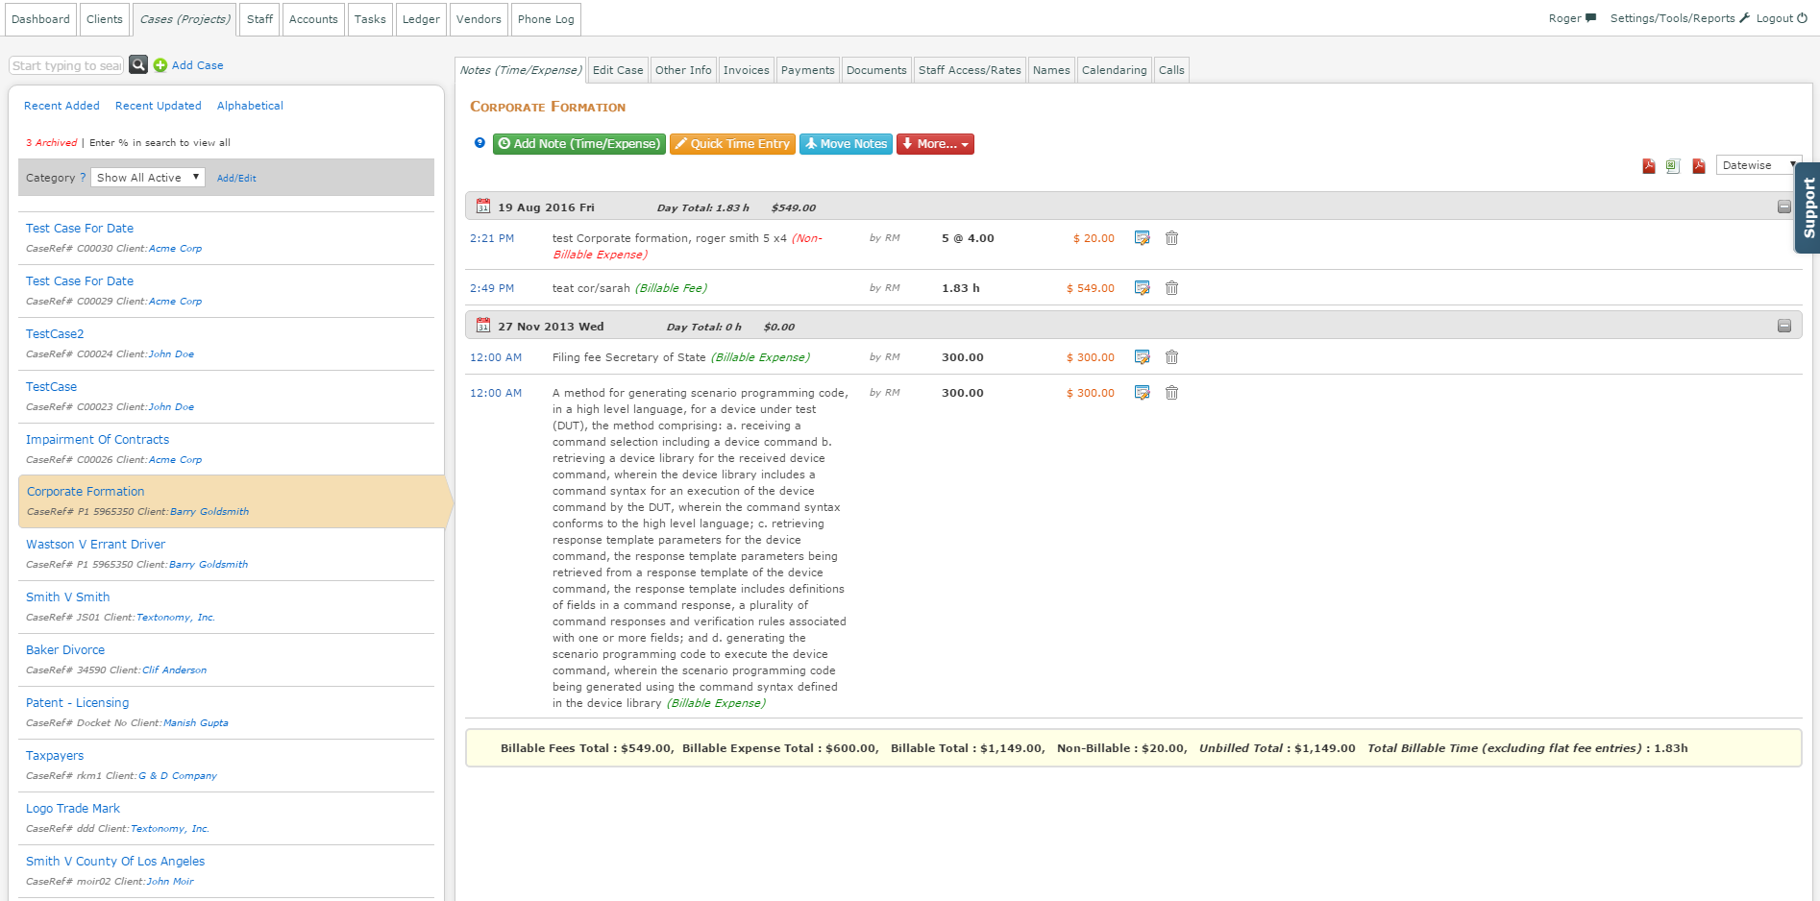Click the case search input field

(67, 65)
